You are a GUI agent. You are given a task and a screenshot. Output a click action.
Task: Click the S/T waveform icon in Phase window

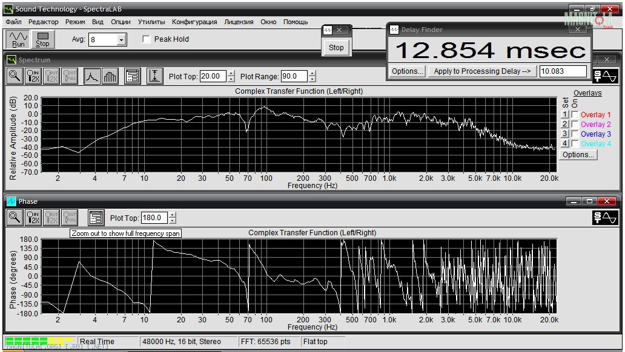coord(605,217)
